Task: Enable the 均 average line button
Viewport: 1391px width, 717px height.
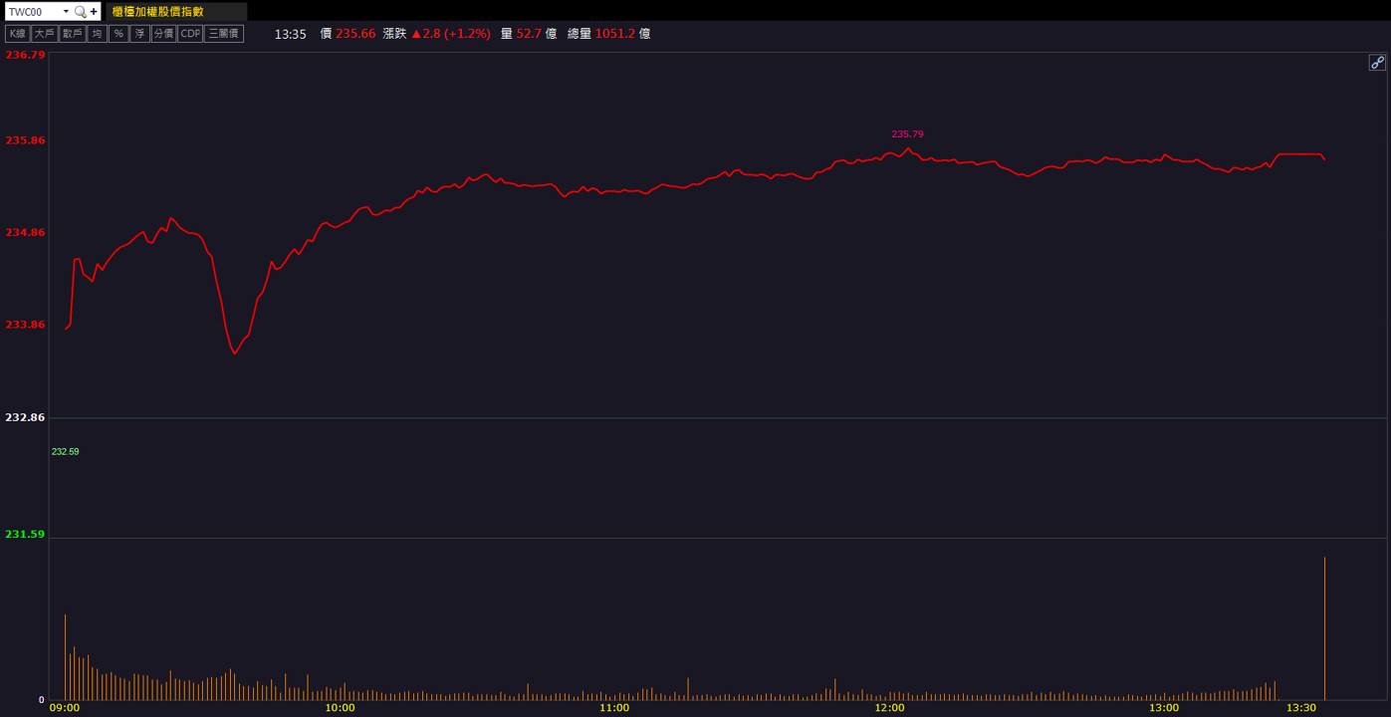Action: 97,34
